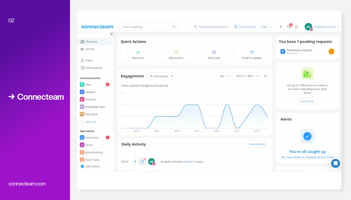Click the Directory icon in sidebar

pos(82,99)
